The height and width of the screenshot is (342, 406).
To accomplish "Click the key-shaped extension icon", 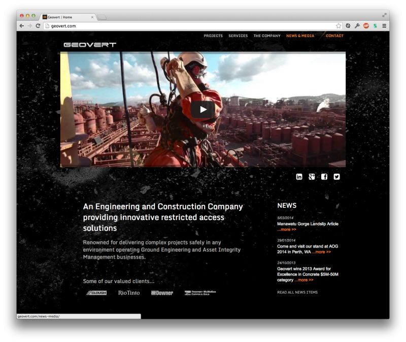I will pos(357,26).
